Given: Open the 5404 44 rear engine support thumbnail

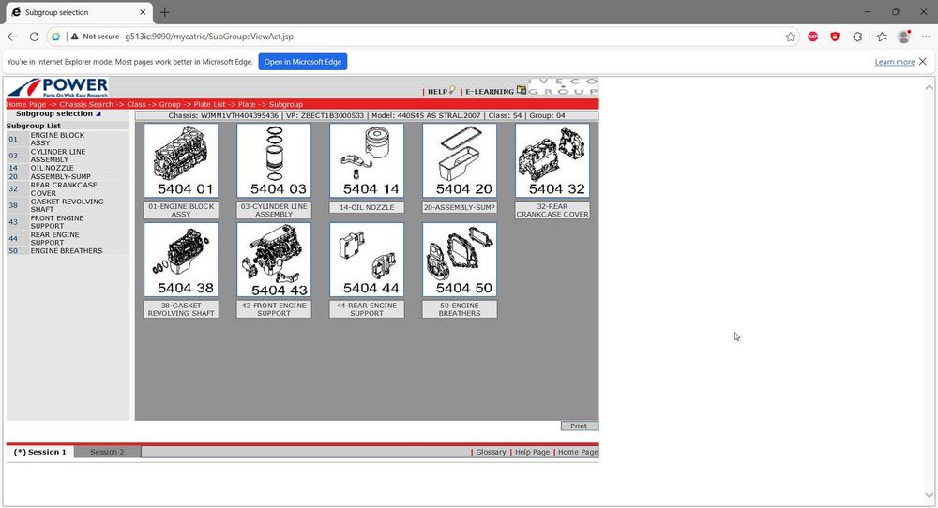Looking at the screenshot, I should coord(367,260).
